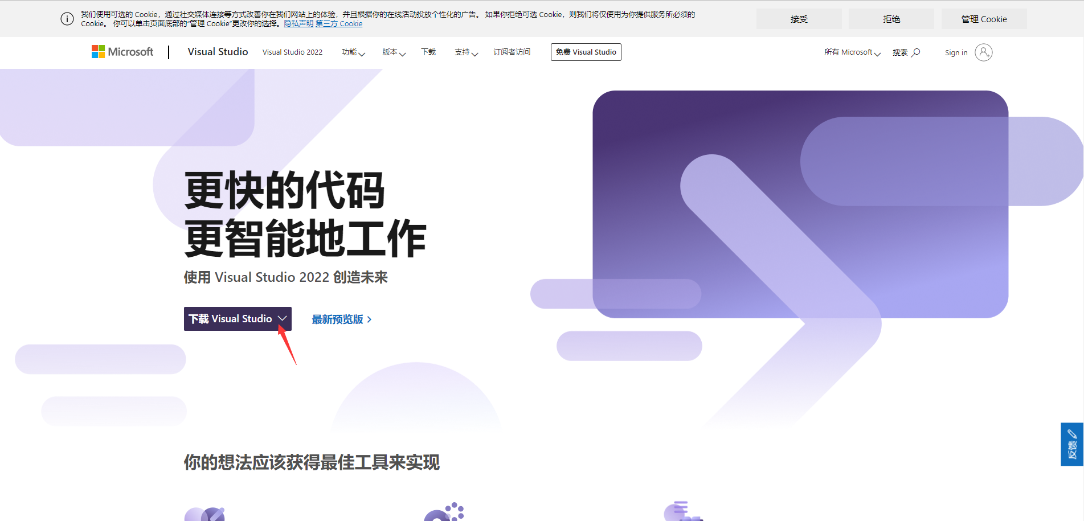Image resolution: width=1084 pixels, height=521 pixels.
Task: Open the 管理 Cookie button
Action: coord(984,19)
